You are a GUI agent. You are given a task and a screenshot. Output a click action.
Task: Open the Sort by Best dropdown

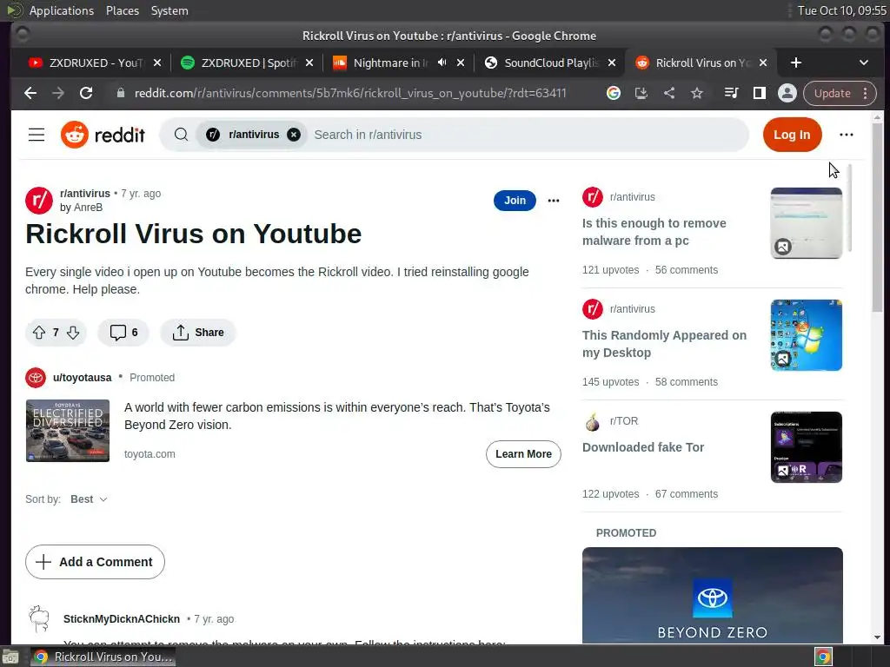point(89,499)
